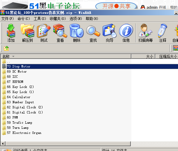
Task: Open the Favorites (收藏夹) menu
Action: click(58, 19)
